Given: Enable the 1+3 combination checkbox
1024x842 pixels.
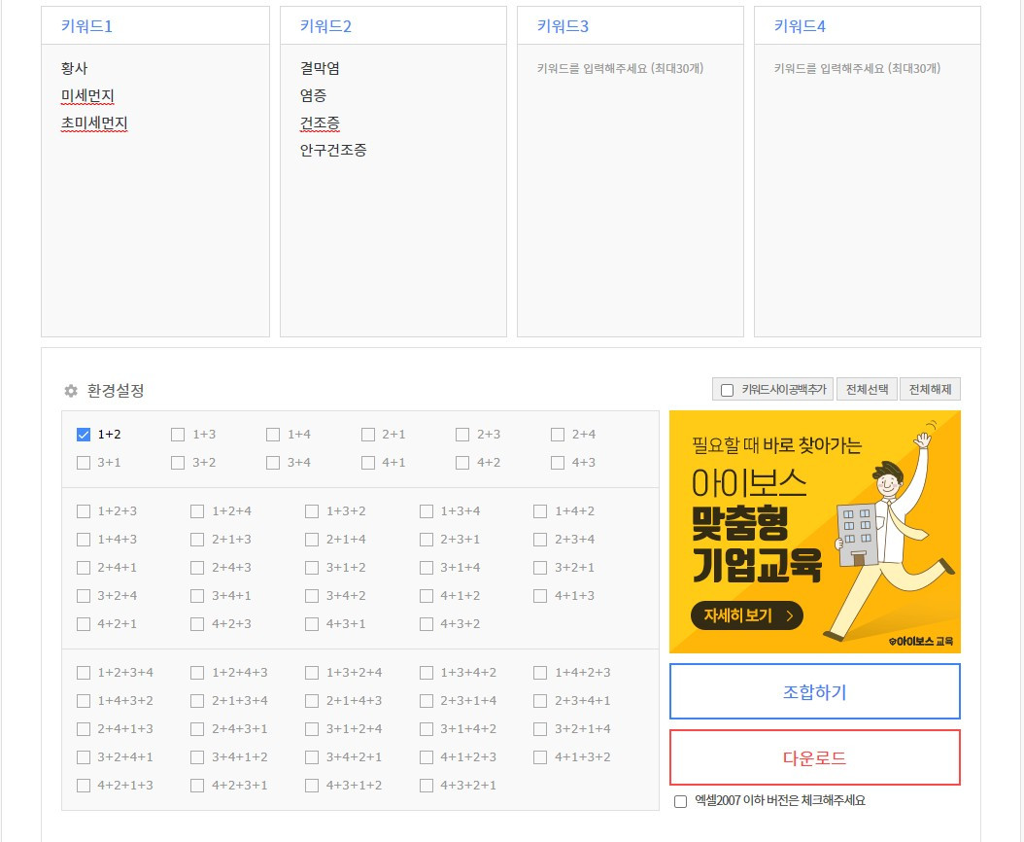Looking at the screenshot, I should pyautogui.click(x=178, y=435).
